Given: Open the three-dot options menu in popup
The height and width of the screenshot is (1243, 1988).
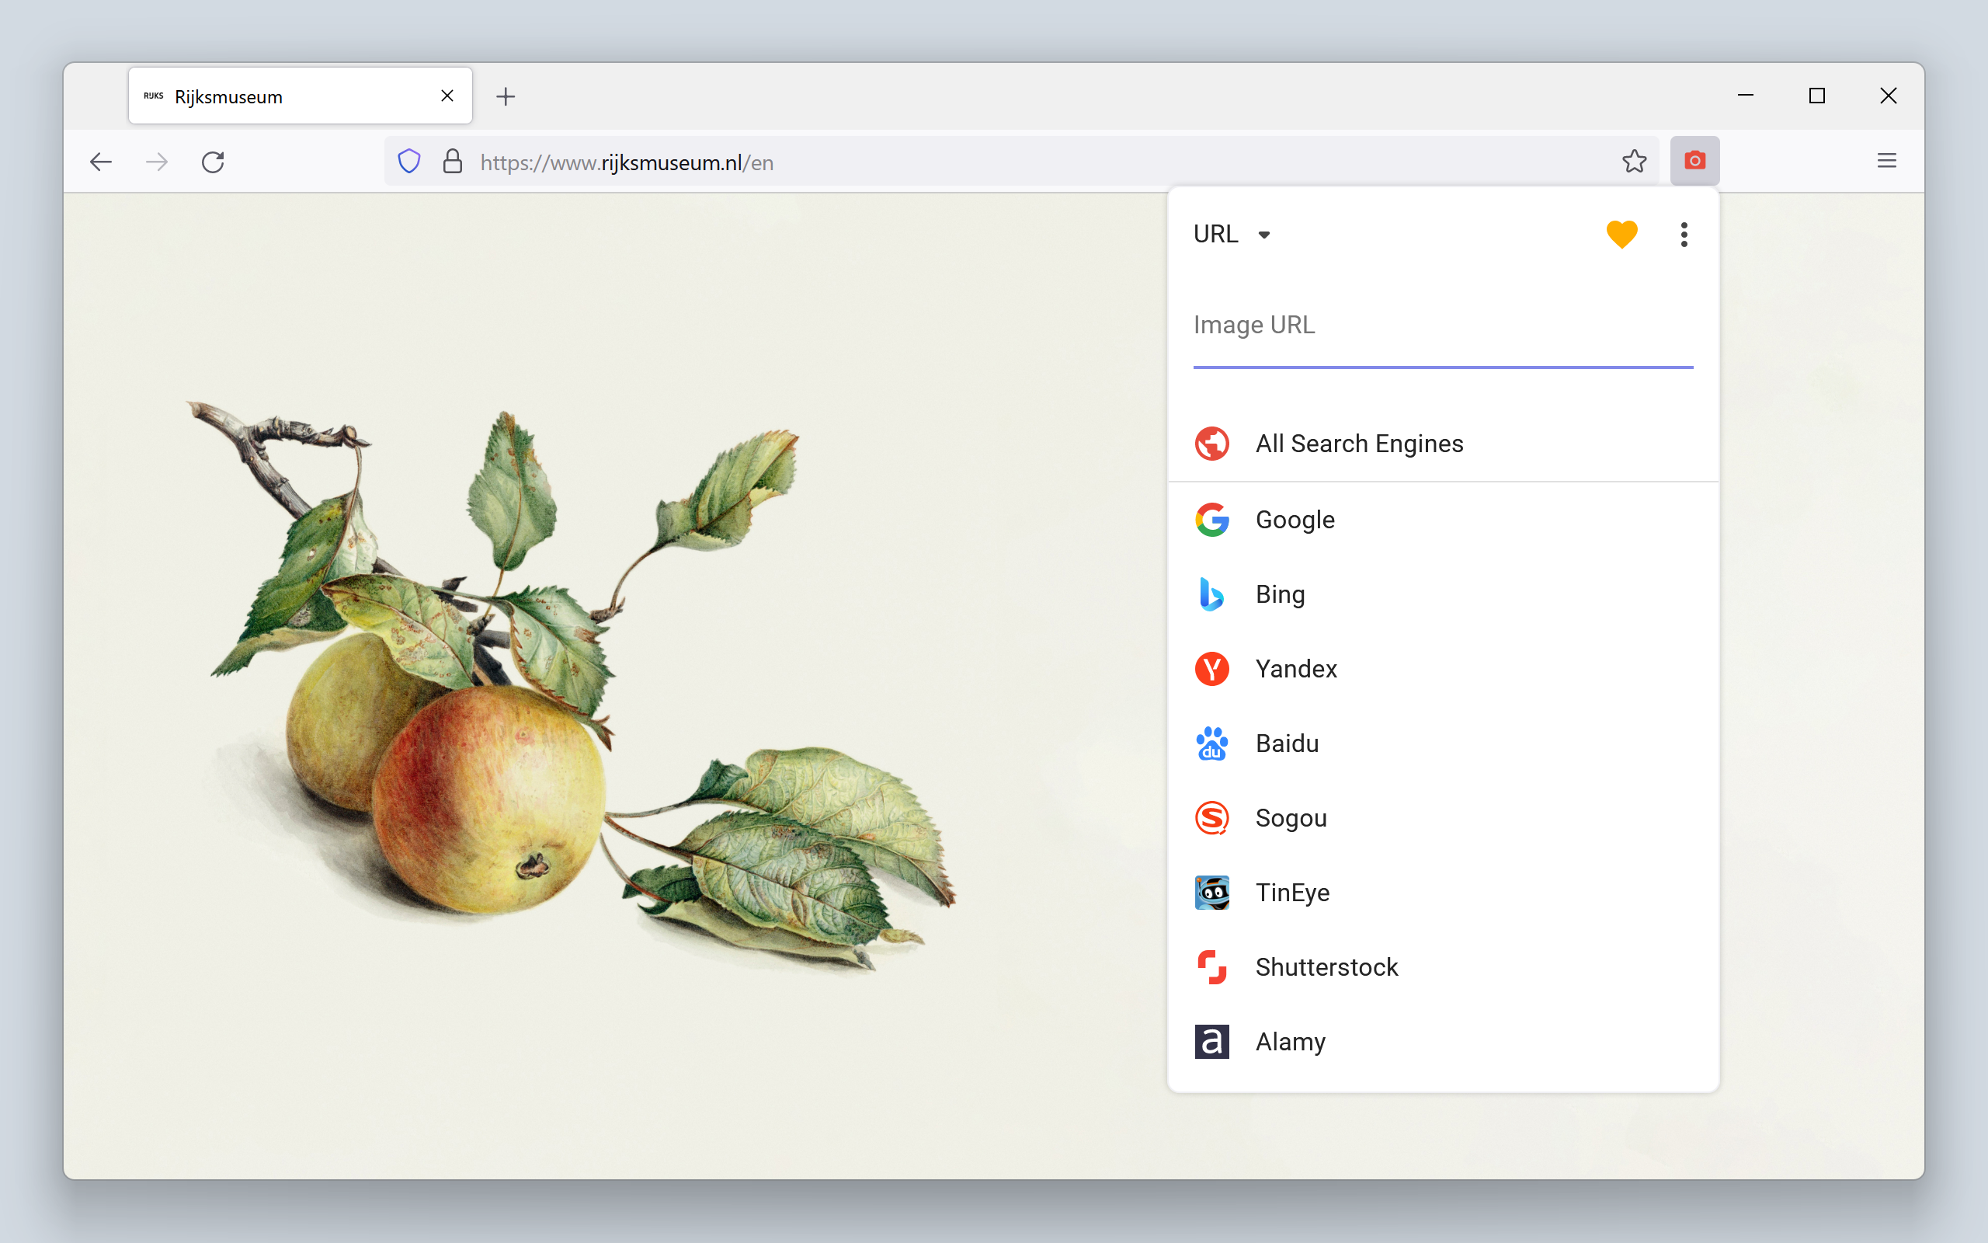Looking at the screenshot, I should (x=1684, y=235).
